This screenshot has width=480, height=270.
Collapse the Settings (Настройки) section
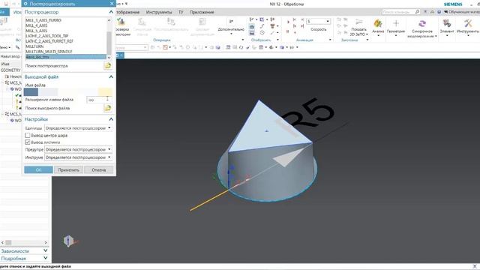(111, 119)
